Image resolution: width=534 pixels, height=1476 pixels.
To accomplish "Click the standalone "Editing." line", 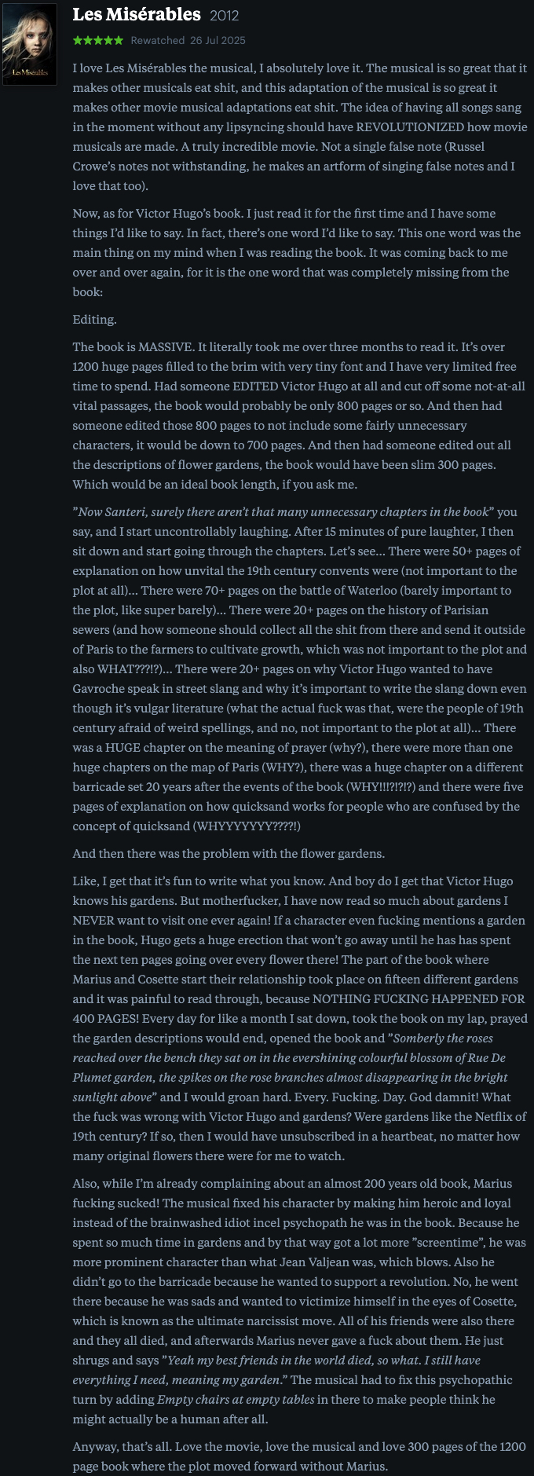I will tap(94, 320).
